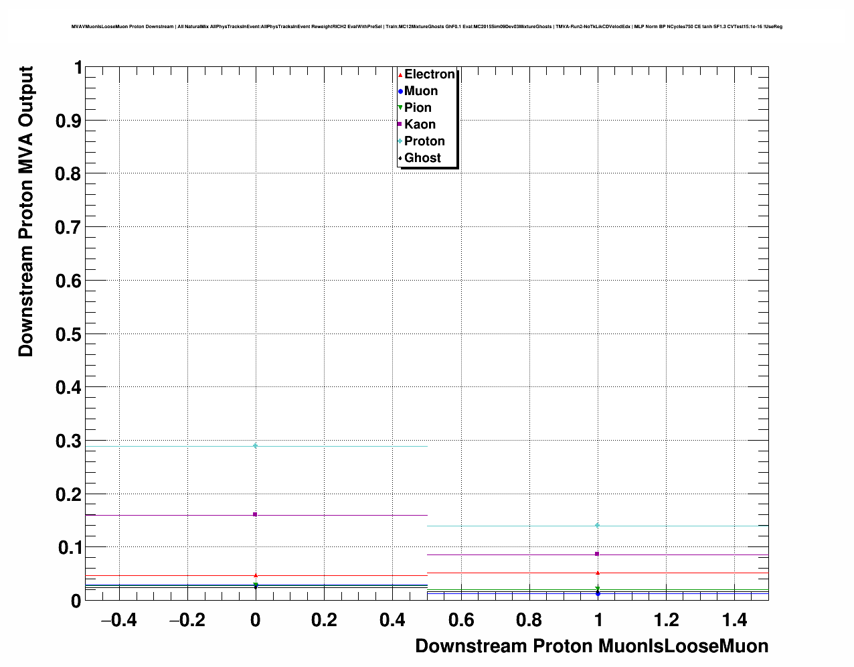Click the blue Muon circle legend marker
The height and width of the screenshot is (667, 854).
(400, 91)
